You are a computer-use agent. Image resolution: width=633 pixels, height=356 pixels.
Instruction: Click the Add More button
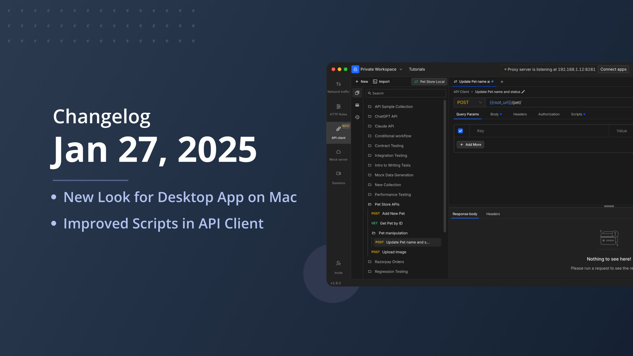point(470,145)
